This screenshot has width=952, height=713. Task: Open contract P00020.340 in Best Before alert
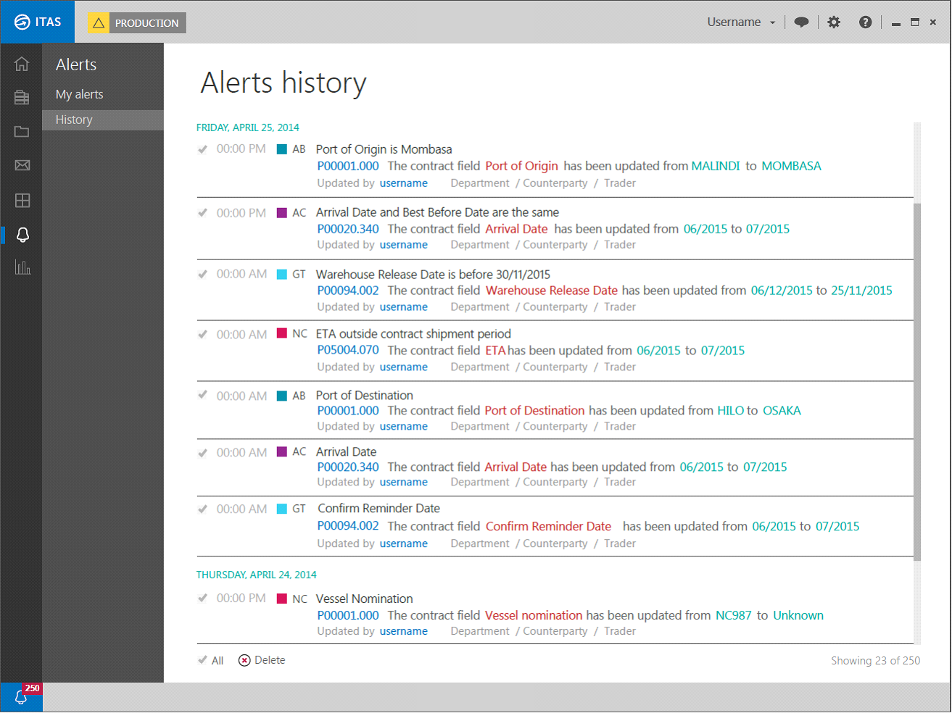(x=348, y=229)
